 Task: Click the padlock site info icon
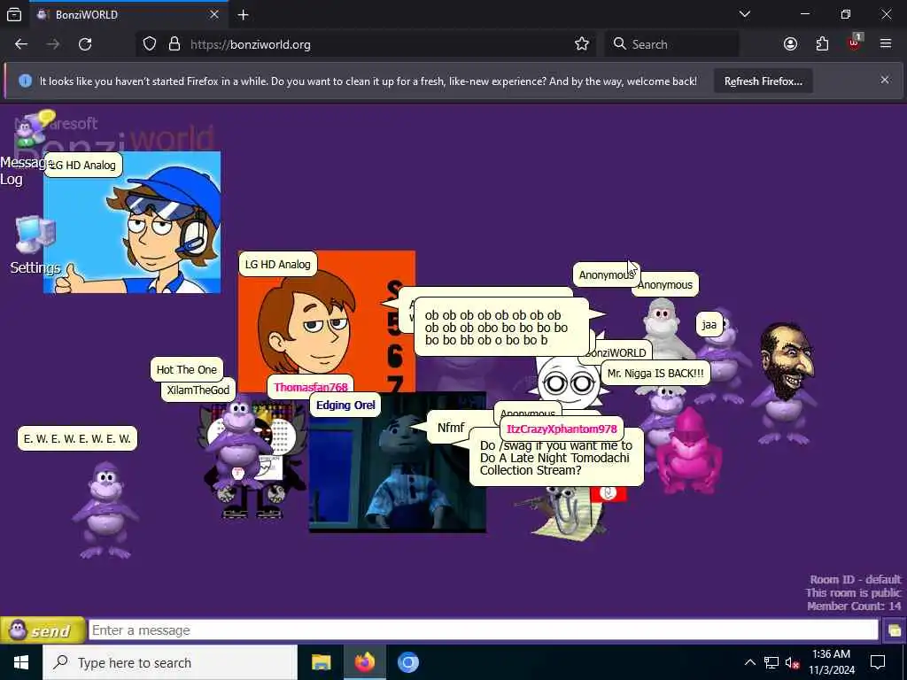coord(174,44)
